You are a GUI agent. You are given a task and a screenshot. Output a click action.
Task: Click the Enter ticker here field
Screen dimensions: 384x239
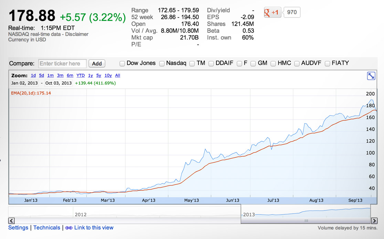62,63
